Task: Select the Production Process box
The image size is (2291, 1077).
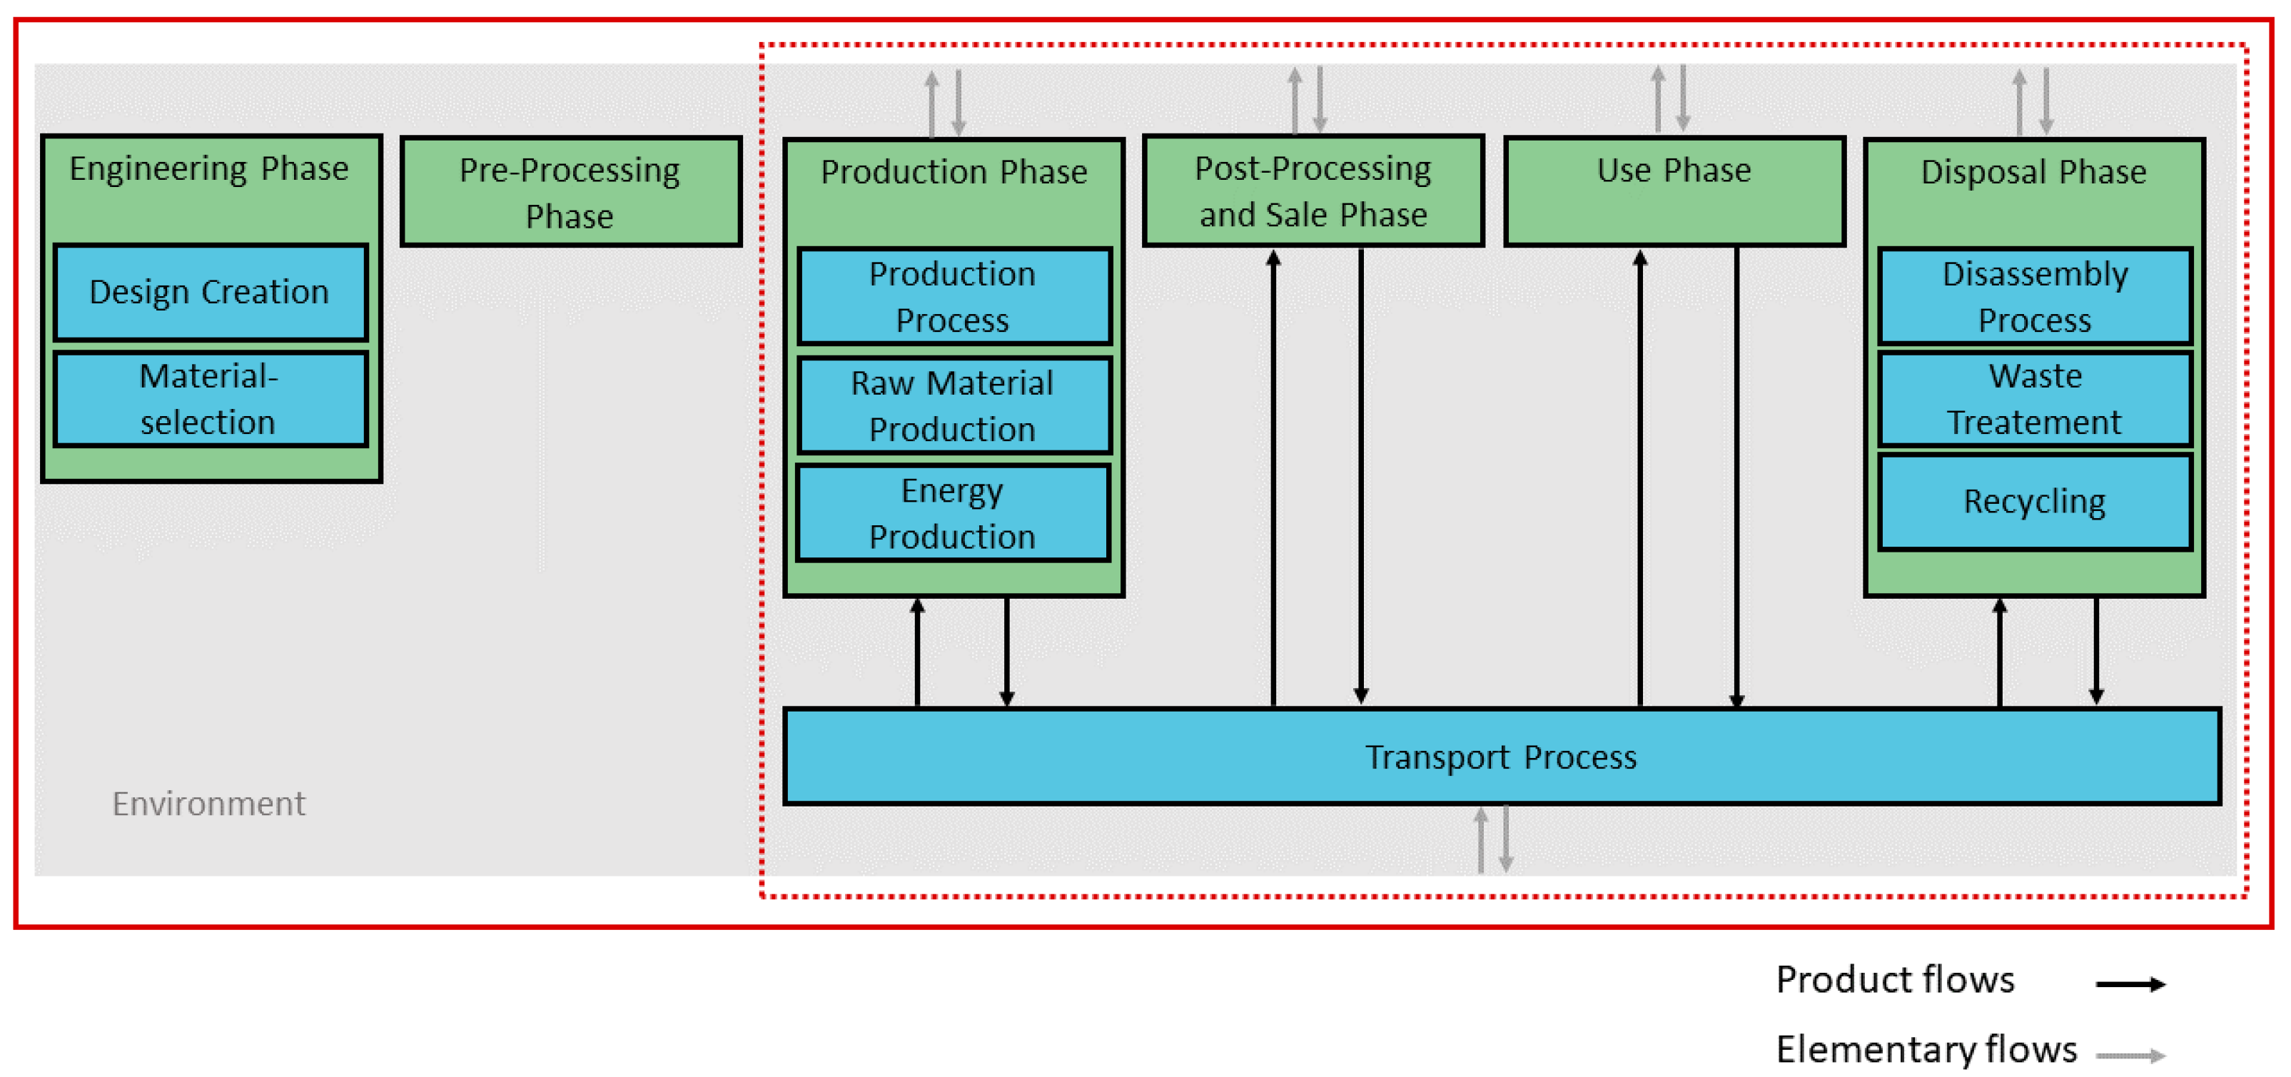Action: [x=954, y=297]
